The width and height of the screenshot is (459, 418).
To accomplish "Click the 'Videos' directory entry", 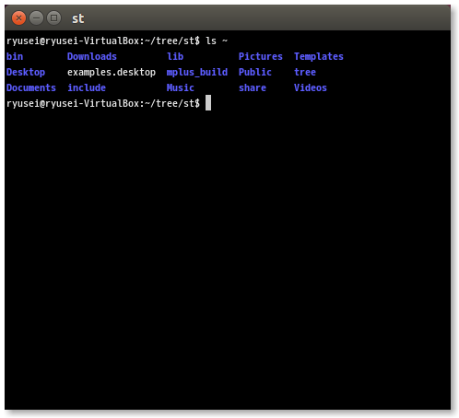I will tap(311, 87).
